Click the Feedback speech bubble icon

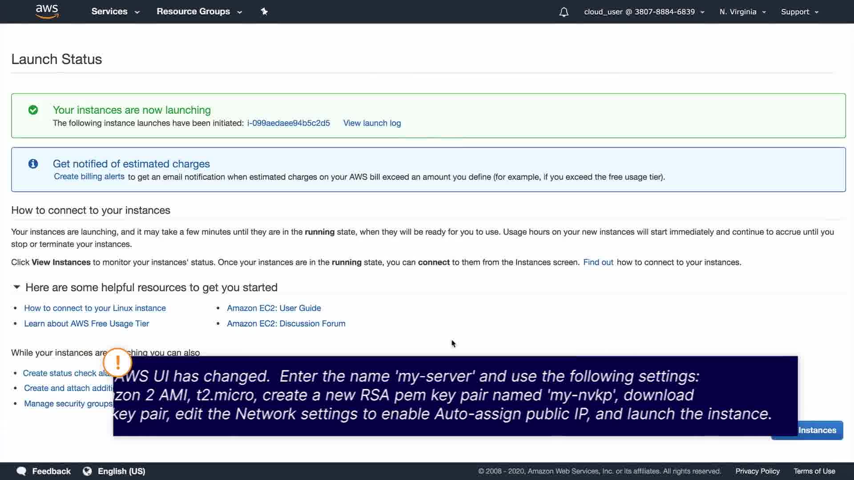(x=21, y=471)
